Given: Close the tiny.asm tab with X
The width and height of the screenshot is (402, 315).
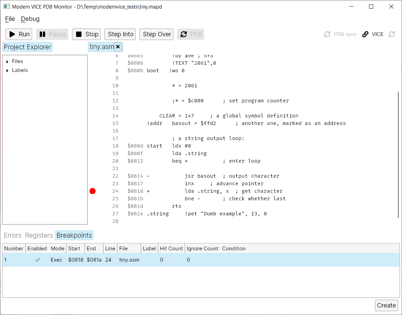Looking at the screenshot, I should click(118, 47).
